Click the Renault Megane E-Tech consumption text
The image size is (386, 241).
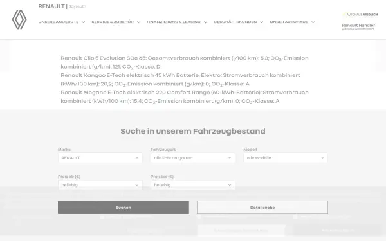click(185, 96)
